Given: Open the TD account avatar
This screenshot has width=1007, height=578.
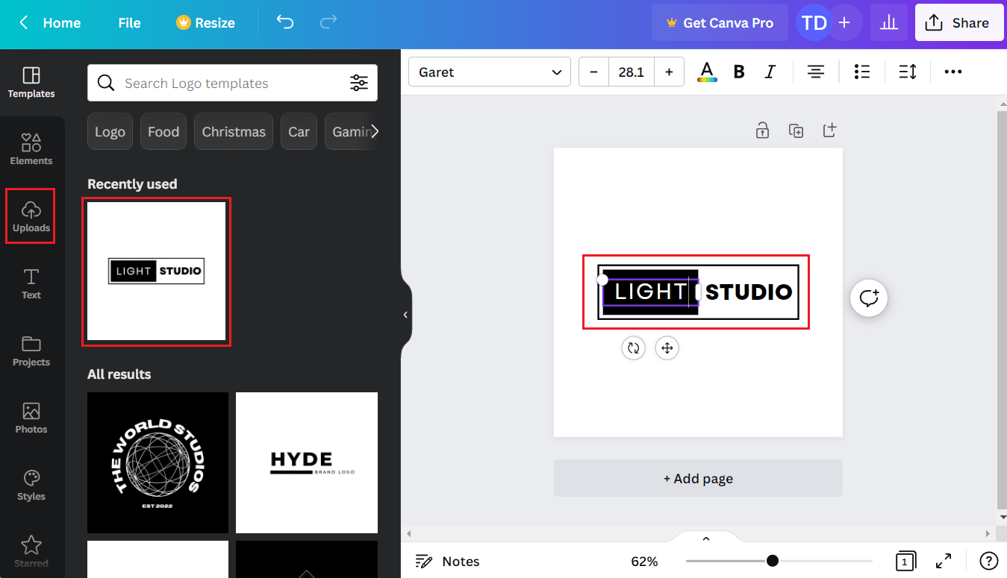Looking at the screenshot, I should coord(814,23).
